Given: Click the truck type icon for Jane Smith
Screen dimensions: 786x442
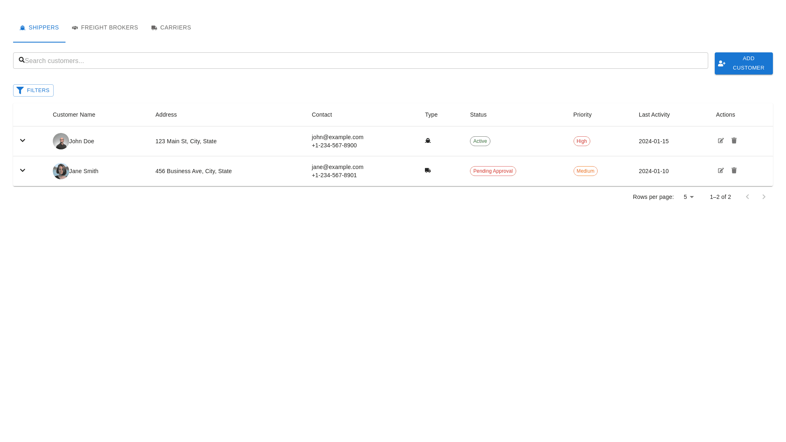Looking at the screenshot, I should [428, 170].
